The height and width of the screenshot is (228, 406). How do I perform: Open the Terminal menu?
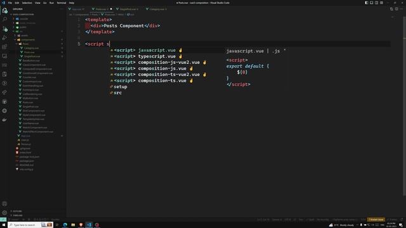[62, 3]
